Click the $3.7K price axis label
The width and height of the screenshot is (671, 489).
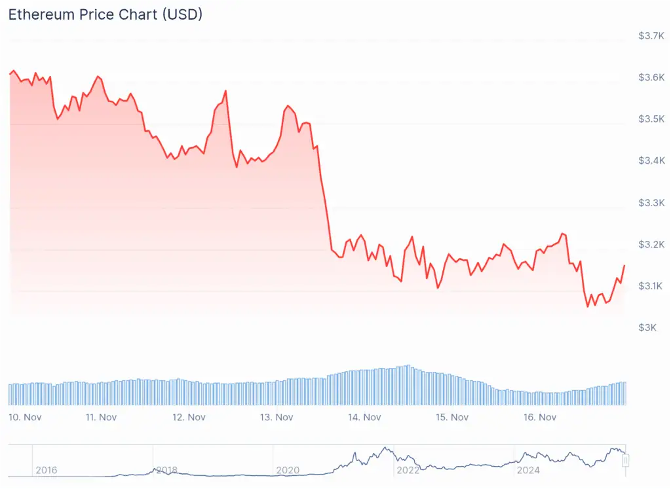tap(651, 36)
